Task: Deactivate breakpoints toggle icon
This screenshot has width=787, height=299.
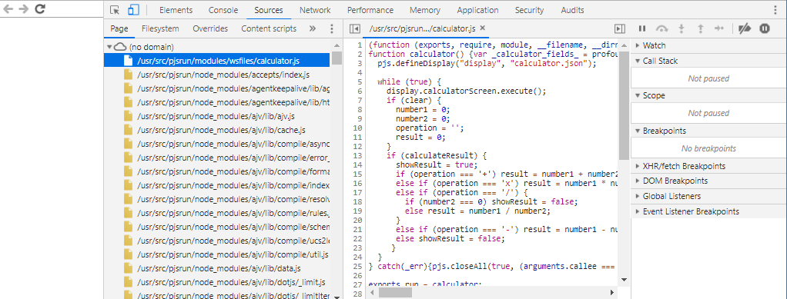Action: (x=745, y=29)
